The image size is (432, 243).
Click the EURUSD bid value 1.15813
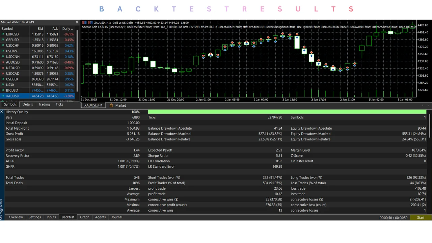tap(37, 34)
